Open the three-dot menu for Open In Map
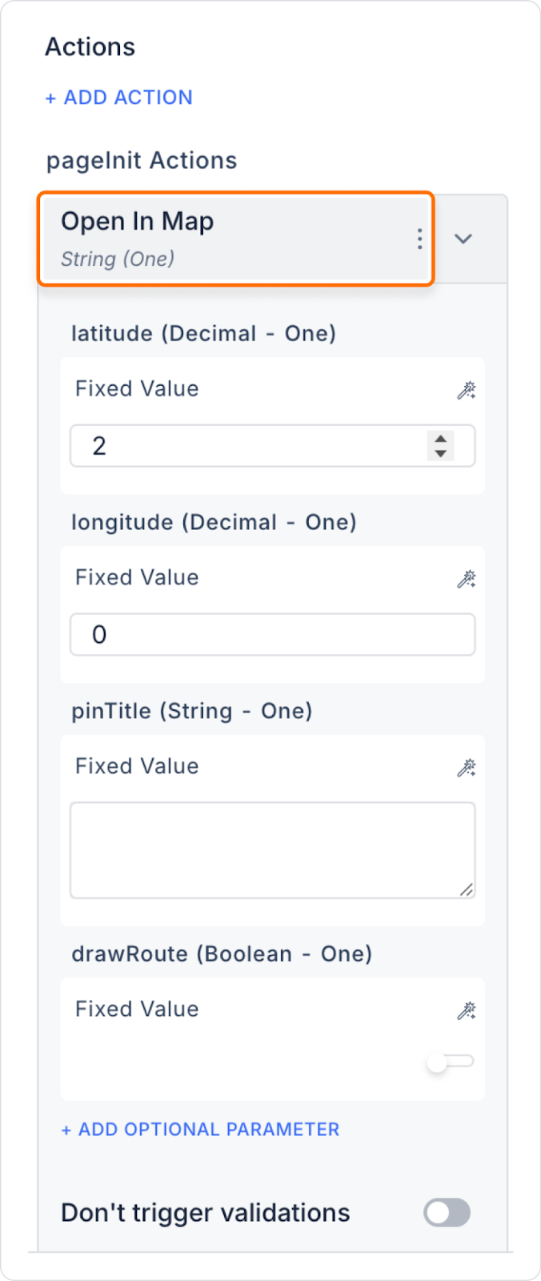The width and height of the screenshot is (541, 1281). [419, 239]
